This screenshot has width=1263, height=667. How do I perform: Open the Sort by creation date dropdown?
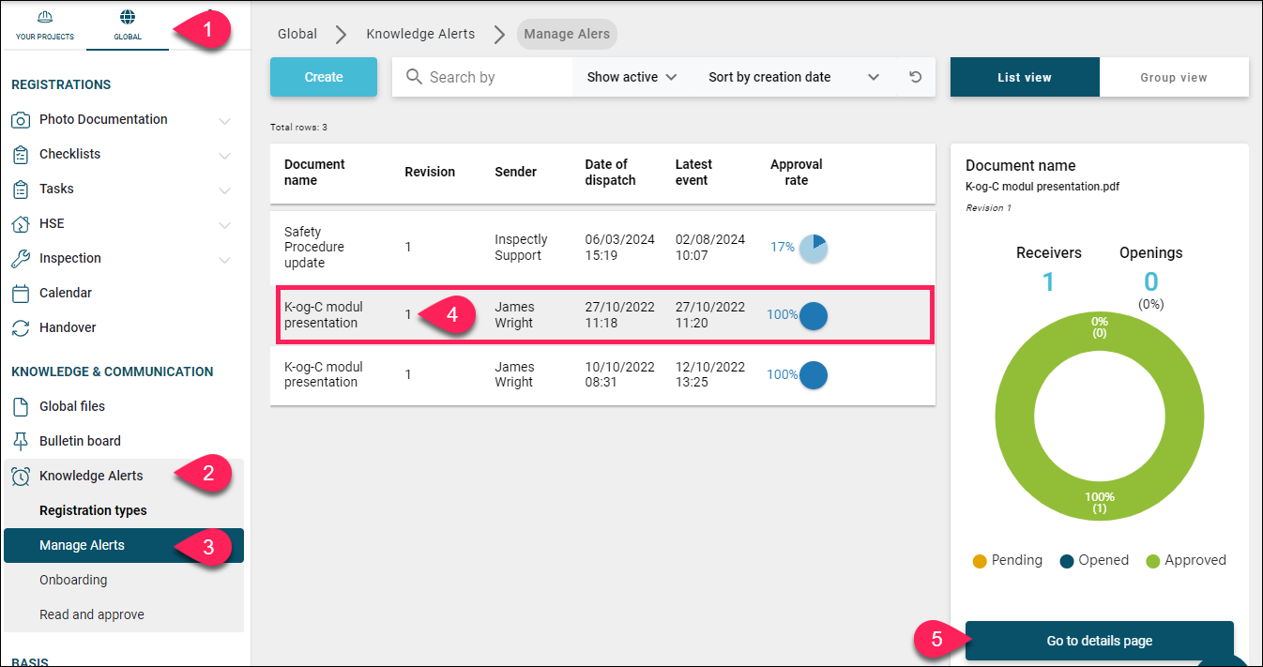point(794,77)
